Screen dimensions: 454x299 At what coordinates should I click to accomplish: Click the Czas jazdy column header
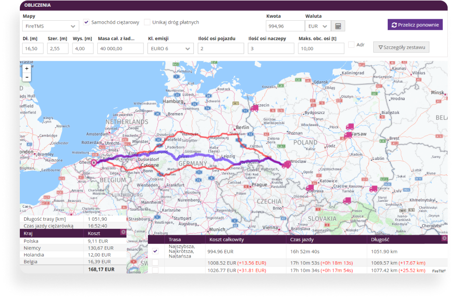(303, 240)
